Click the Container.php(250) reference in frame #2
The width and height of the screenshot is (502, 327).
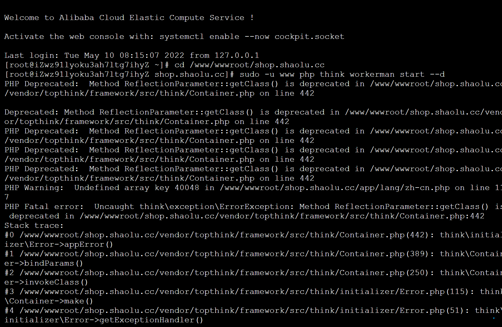384,273
